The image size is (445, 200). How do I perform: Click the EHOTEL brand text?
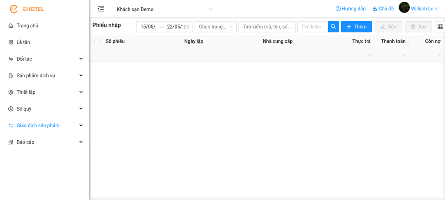(x=33, y=10)
